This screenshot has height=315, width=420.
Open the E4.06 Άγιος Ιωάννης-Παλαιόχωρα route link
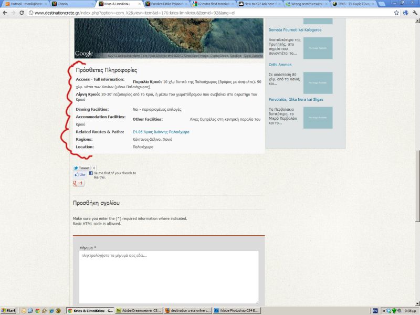[161, 132]
